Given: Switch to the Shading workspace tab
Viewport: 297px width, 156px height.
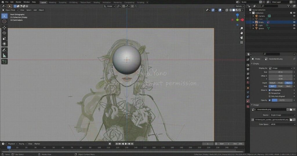Looking at the screenshot, I should coord(96,2).
